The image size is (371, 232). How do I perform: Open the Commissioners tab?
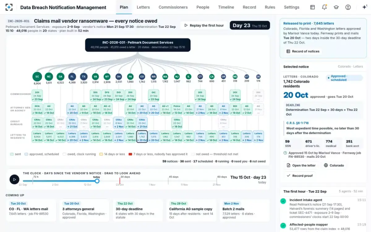(x=173, y=7)
